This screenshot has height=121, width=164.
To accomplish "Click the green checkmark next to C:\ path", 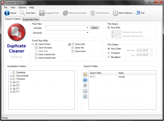I will pyautogui.click(x=91, y=77).
